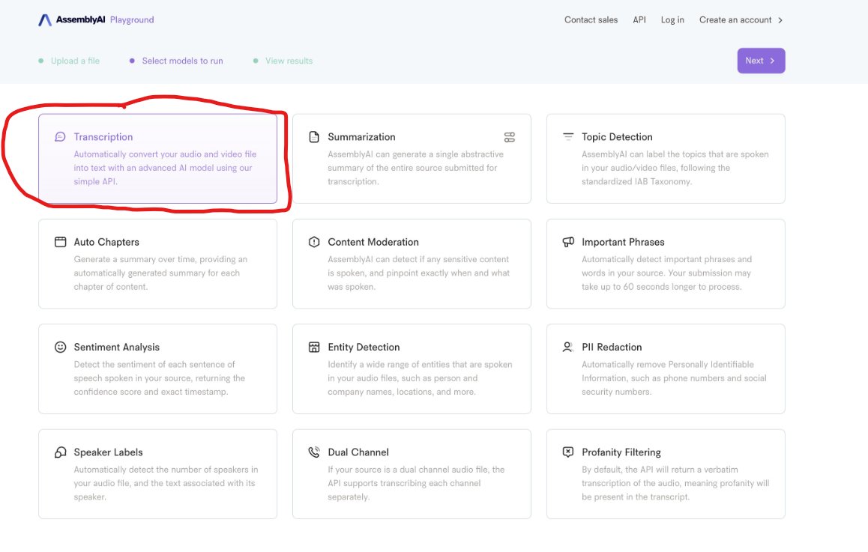868x552 pixels.
Task: Open Summarization settings sliders icon
Action: click(x=509, y=137)
